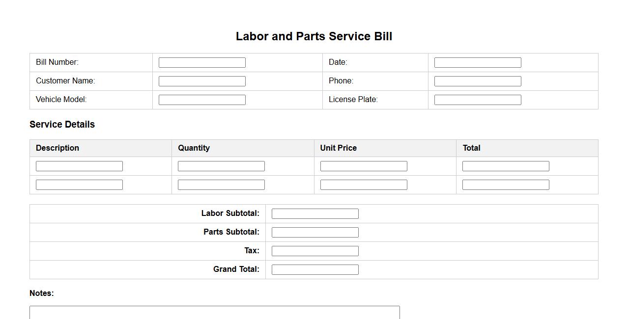Focus the Vehicle Model text box

[202, 100]
